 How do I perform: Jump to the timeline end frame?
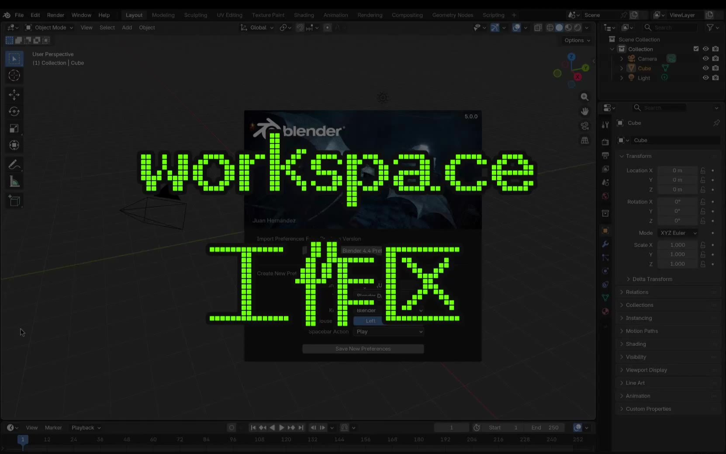click(301, 428)
